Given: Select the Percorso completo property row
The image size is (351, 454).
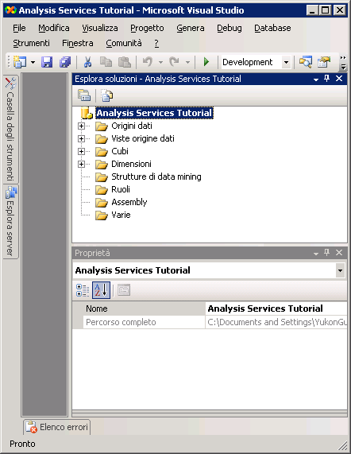Looking at the screenshot, I should pyautogui.click(x=210, y=322).
